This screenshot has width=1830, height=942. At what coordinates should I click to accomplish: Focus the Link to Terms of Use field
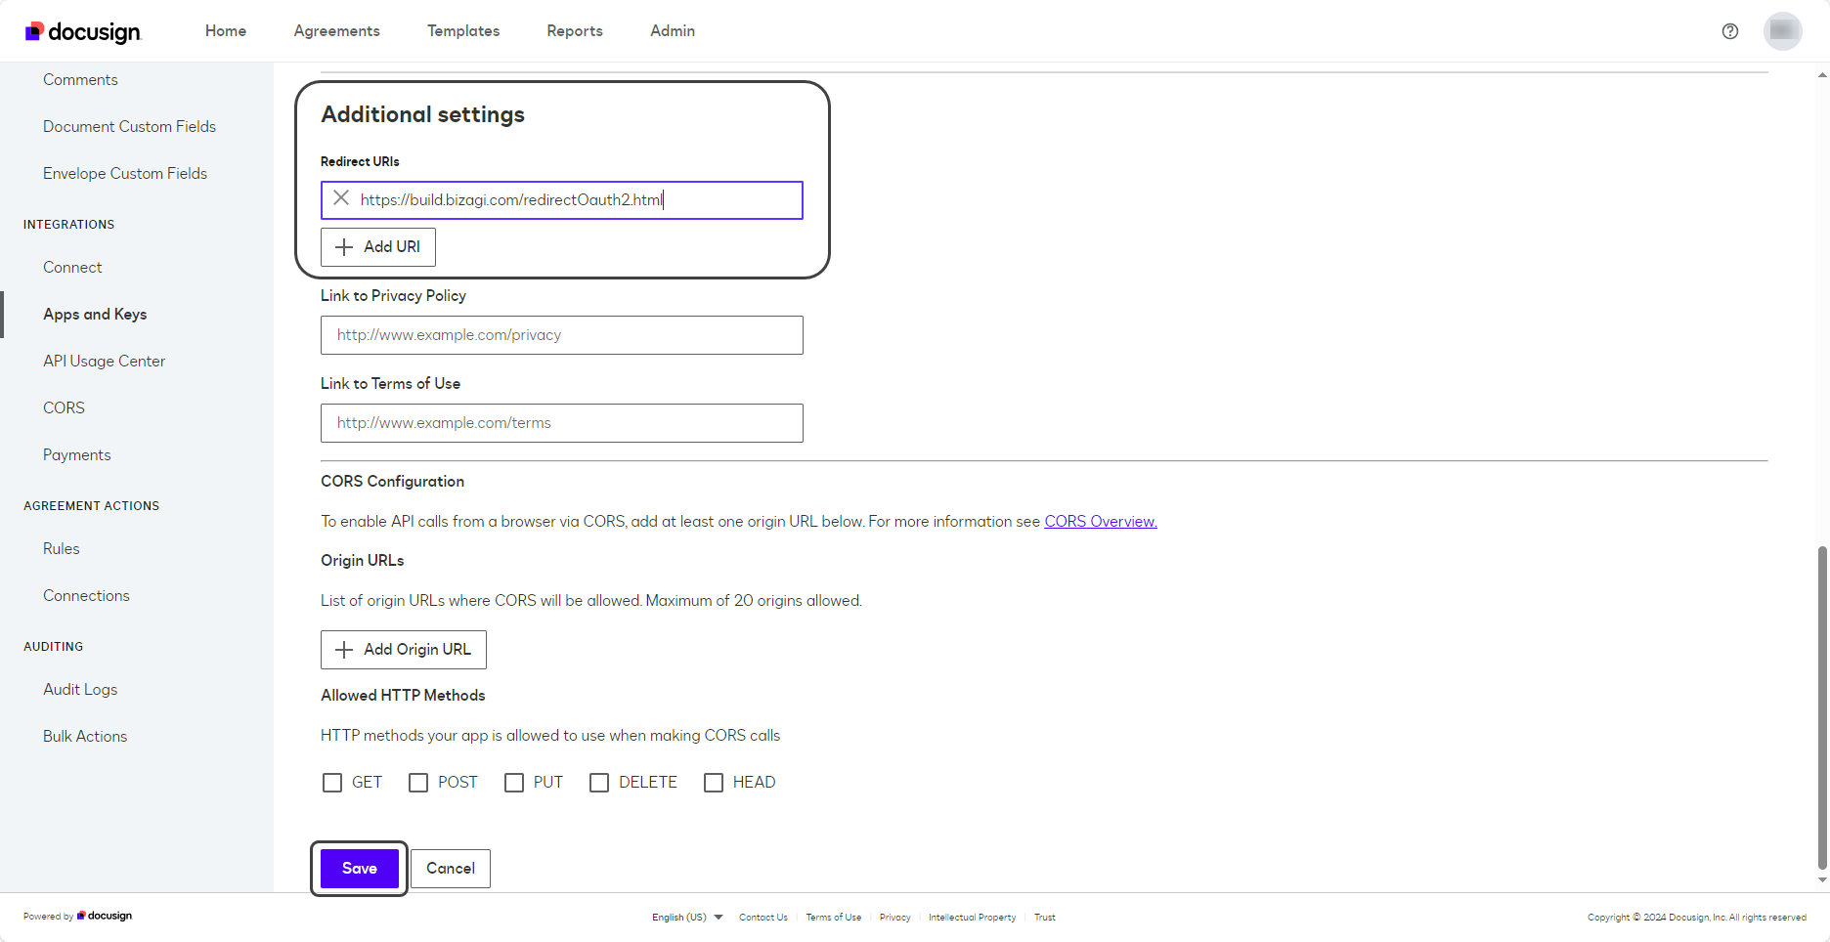pos(562,423)
